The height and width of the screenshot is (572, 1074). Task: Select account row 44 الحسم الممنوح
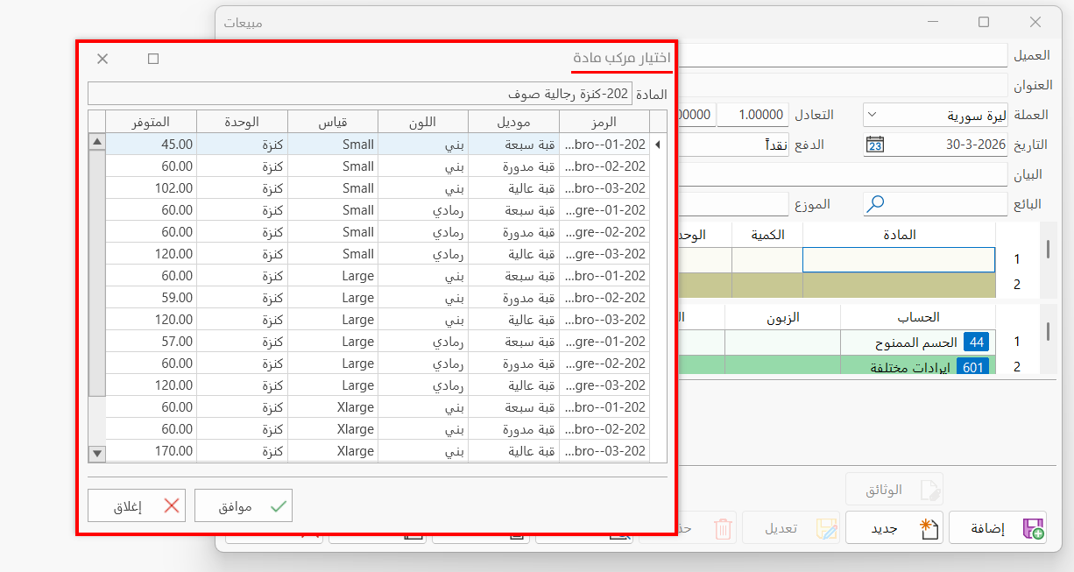tap(918, 342)
